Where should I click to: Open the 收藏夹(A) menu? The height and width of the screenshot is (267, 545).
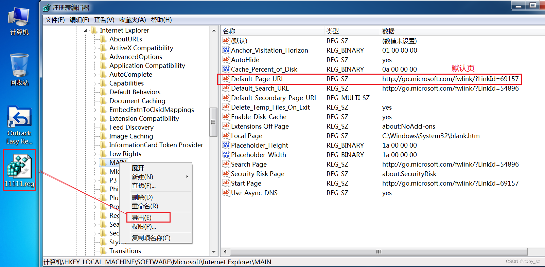tap(133, 20)
